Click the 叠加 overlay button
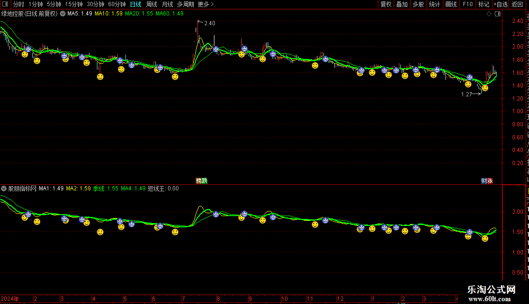 pyautogui.click(x=402, y=4)
